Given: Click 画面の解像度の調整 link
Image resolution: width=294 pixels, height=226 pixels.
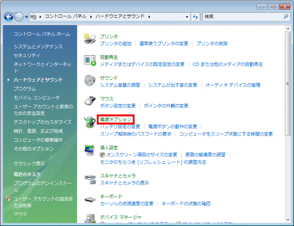Looking at the screenshot, I should tap(205, 155).
